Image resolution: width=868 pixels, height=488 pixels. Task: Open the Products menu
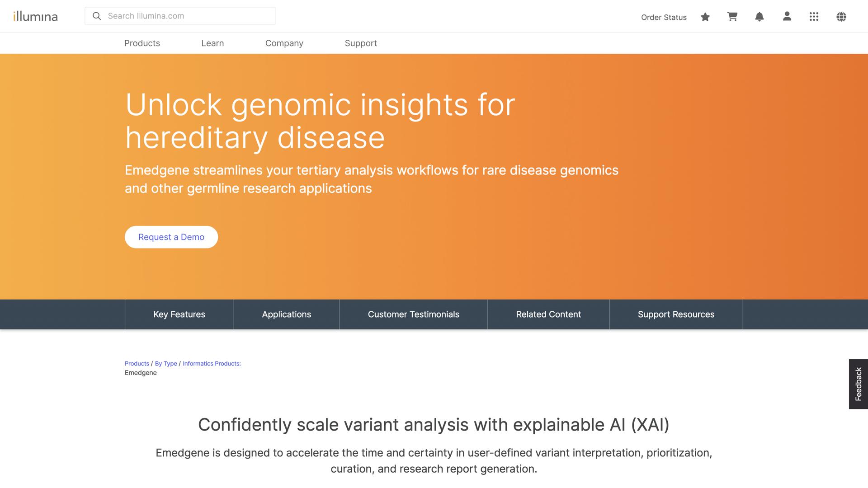tap(142, 43)
